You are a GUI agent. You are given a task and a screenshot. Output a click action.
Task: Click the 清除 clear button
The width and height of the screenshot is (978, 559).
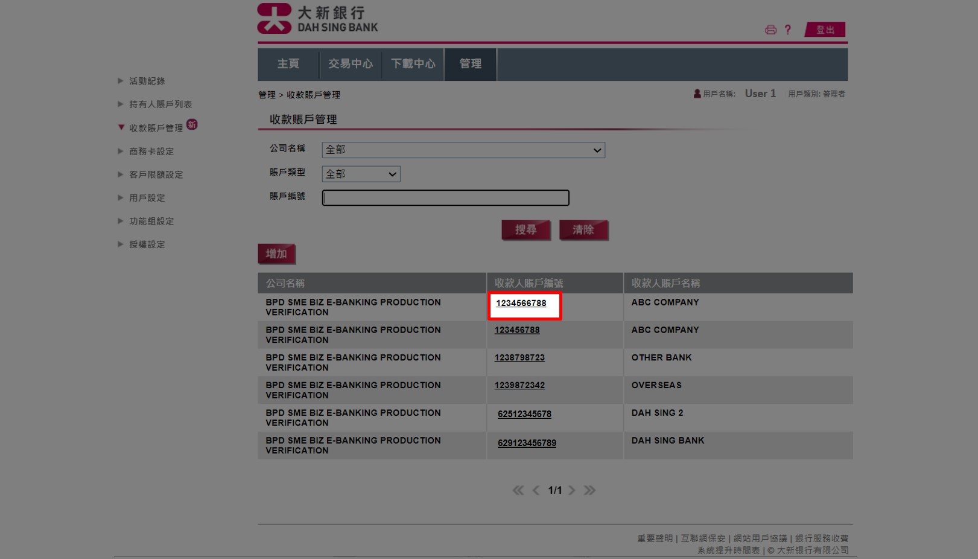[583, 230]
